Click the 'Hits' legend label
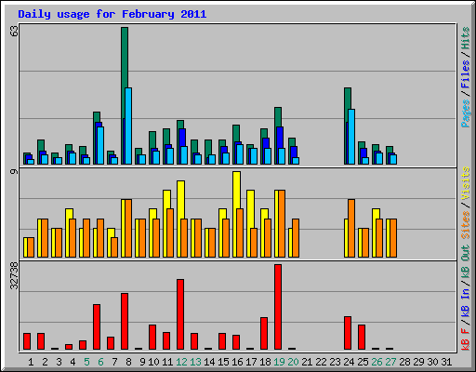Screen dimensions: 476x372 [466, 38]
